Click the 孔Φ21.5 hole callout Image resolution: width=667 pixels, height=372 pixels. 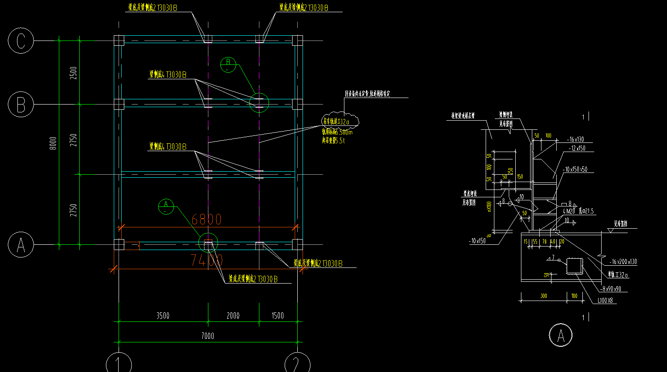point(586,211)
